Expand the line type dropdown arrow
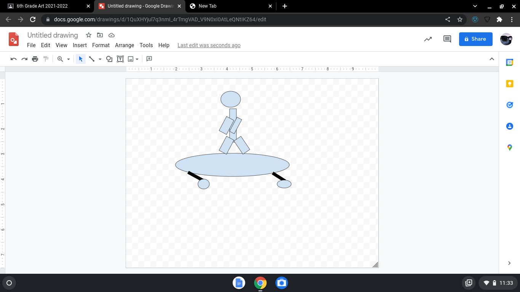Image resolution: width=520 pixels, height=292 pixels. pos(100,59)
